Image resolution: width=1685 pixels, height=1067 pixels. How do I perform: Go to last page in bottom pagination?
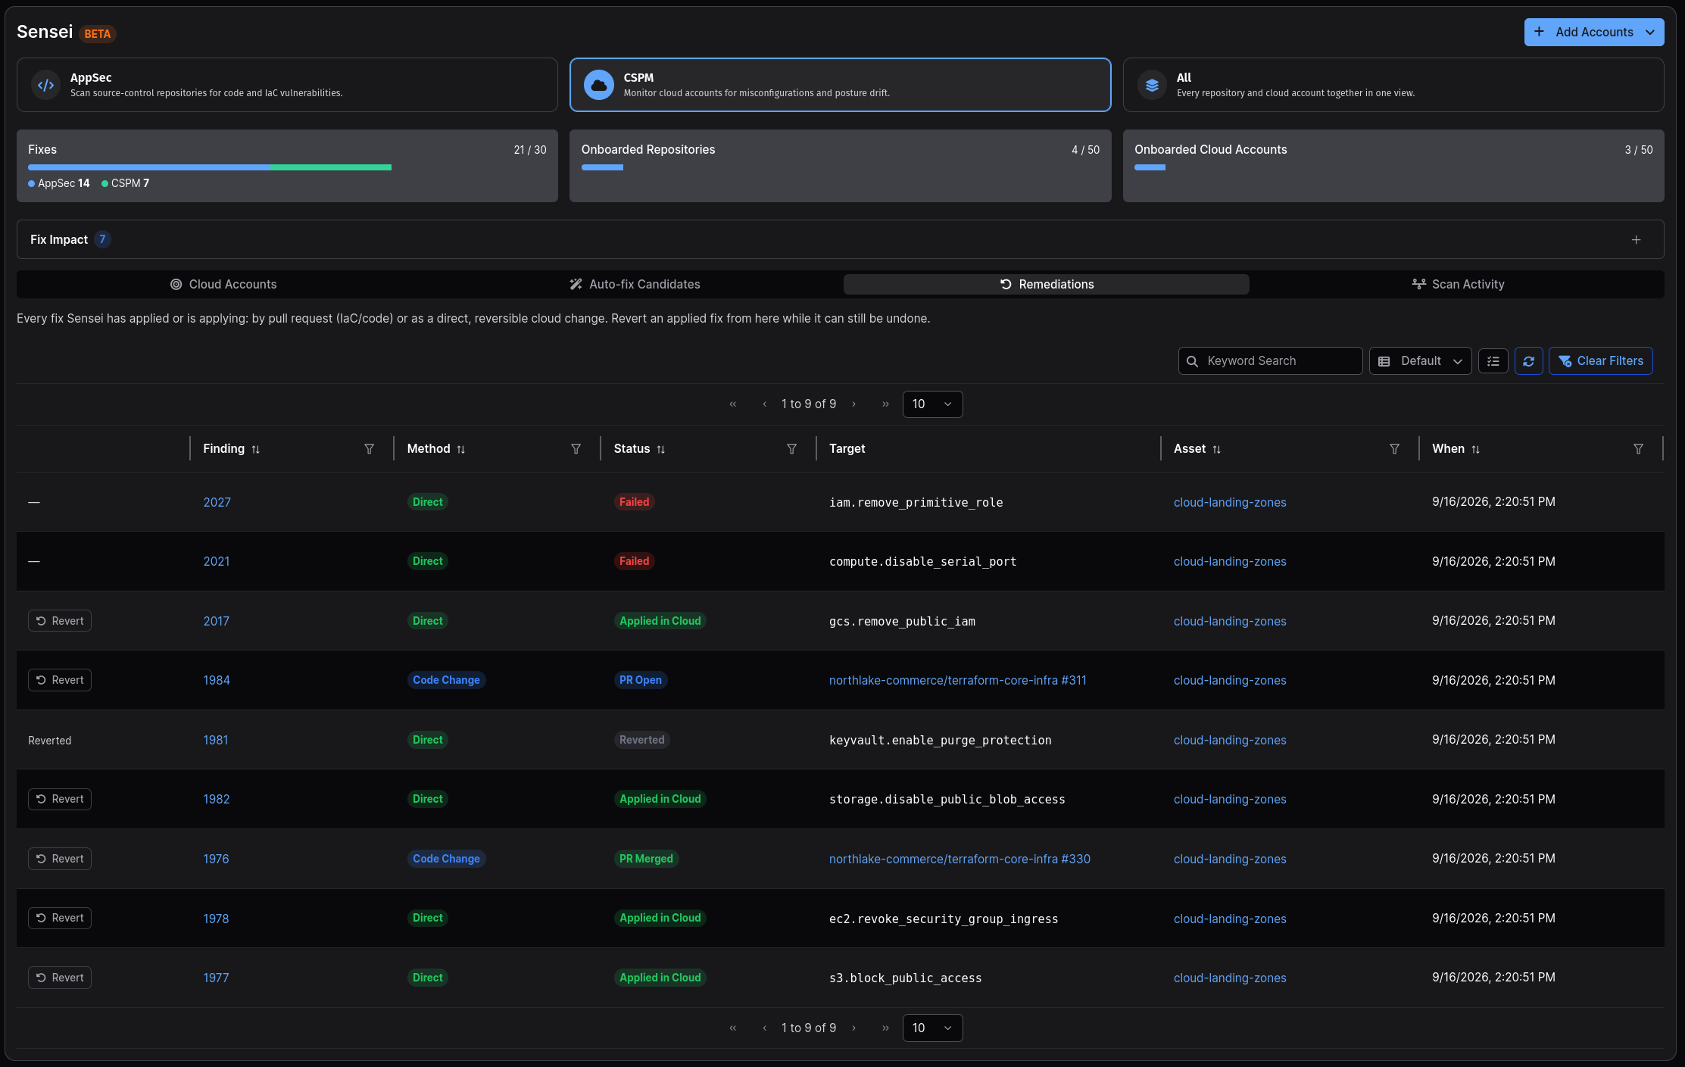click(885, 1028)
